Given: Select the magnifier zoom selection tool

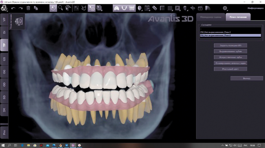Looking at the screenshot, I should (x=61, y=8).
